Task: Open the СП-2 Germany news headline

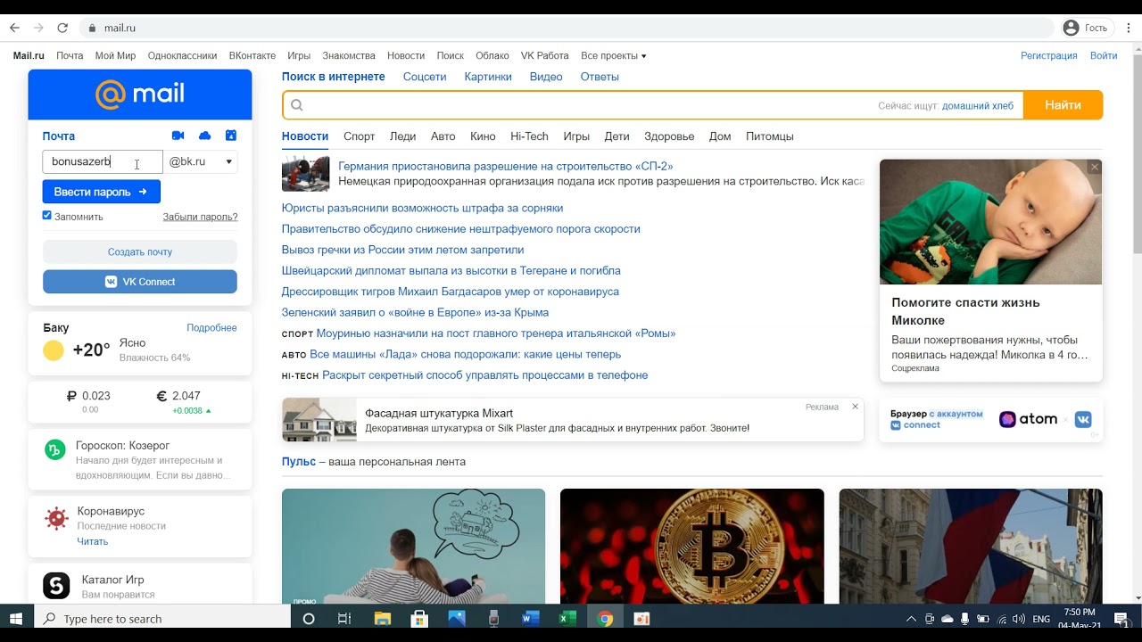Action: tap(506, 166)
